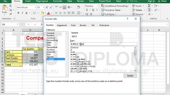Select Currency in Category list
170x95 pixels.
pos(51,38)
